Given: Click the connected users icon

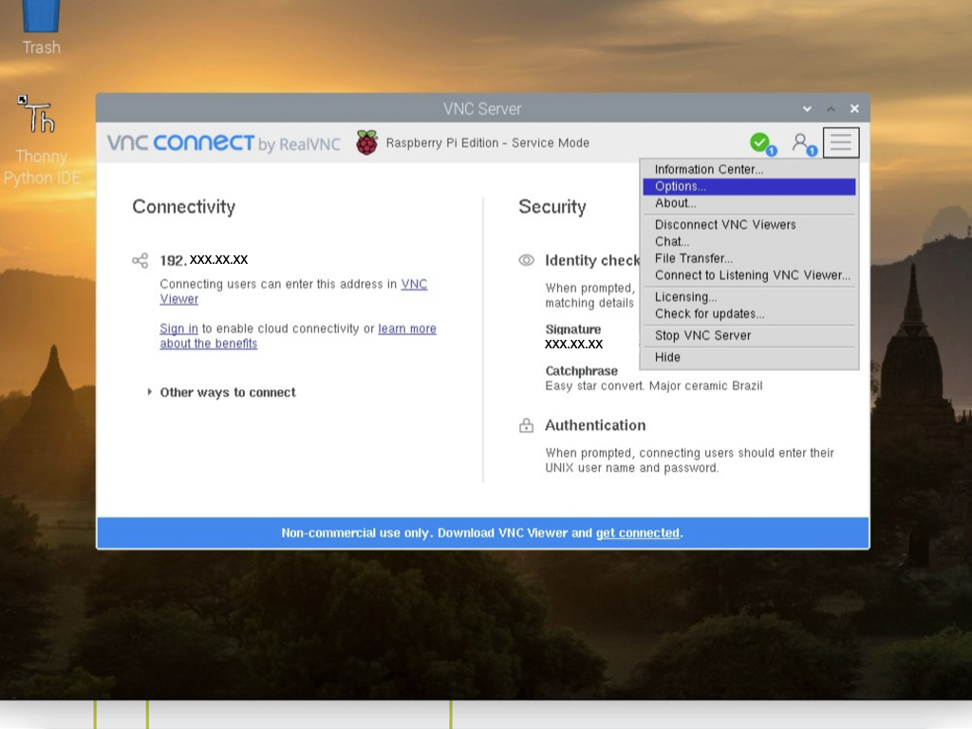Looking at the screenshot, I should pos(803,144).
